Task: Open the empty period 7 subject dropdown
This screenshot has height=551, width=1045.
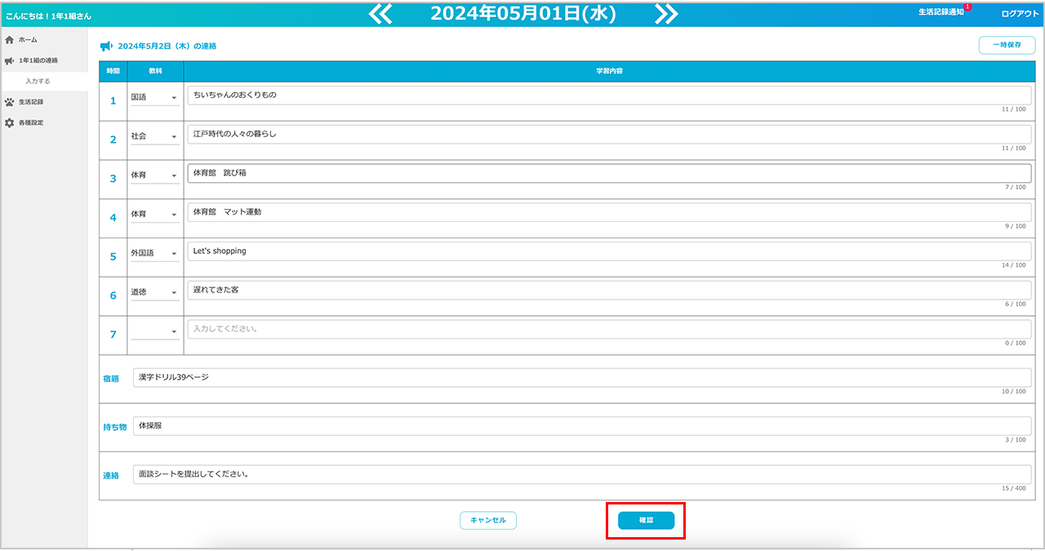Action: [155, 331]
